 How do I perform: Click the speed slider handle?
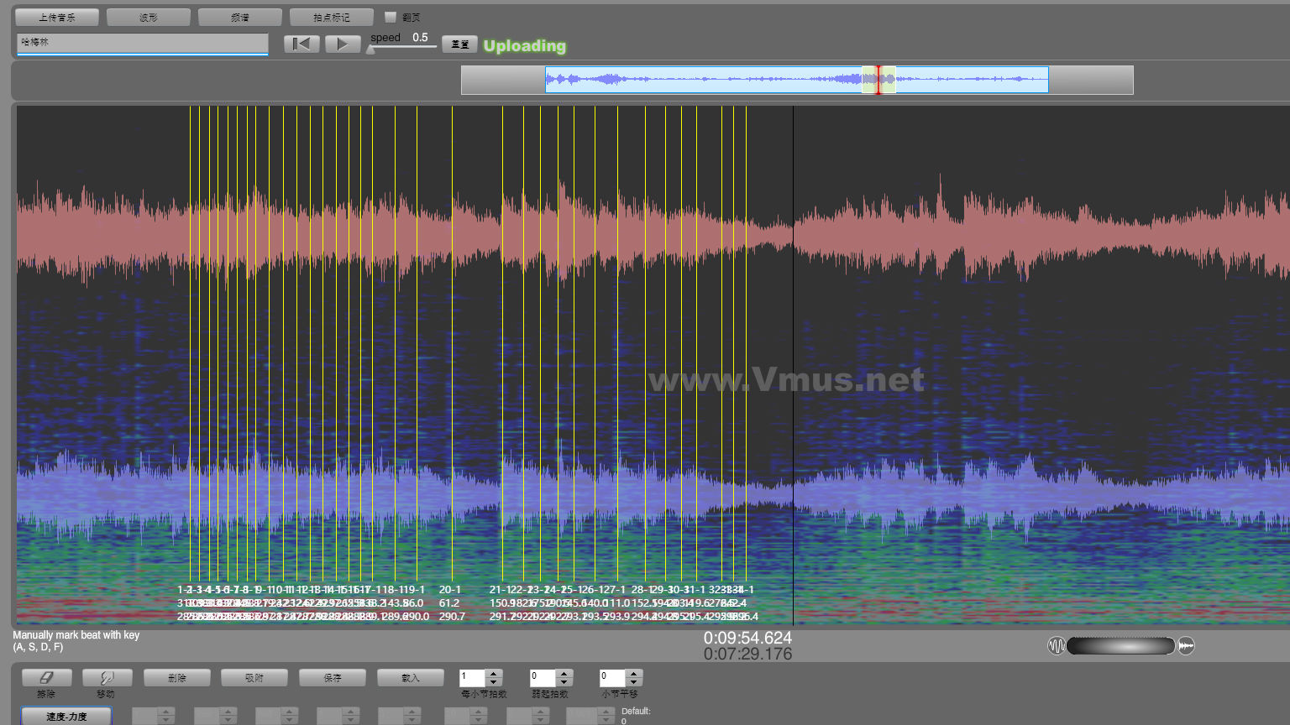[x=370, y=50]
